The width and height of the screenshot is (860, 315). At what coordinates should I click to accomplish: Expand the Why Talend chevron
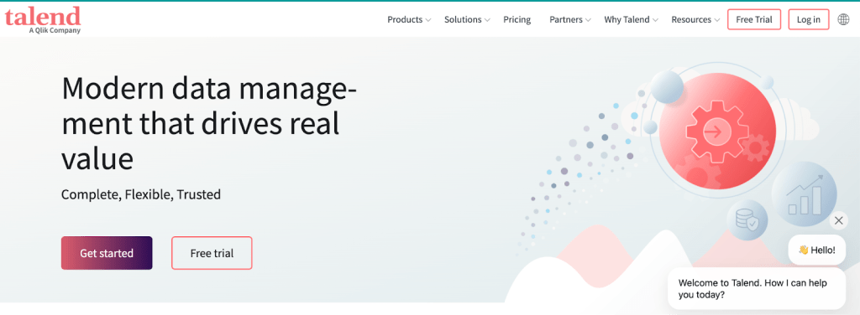[655, 20]
